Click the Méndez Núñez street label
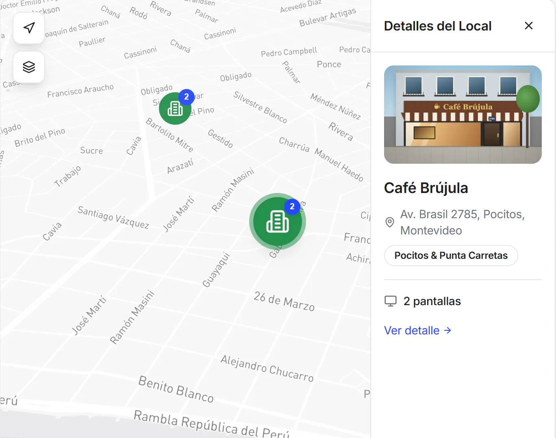Image resolution: width=556 pixels, height=438 pixels. click(x=336, y=106)
